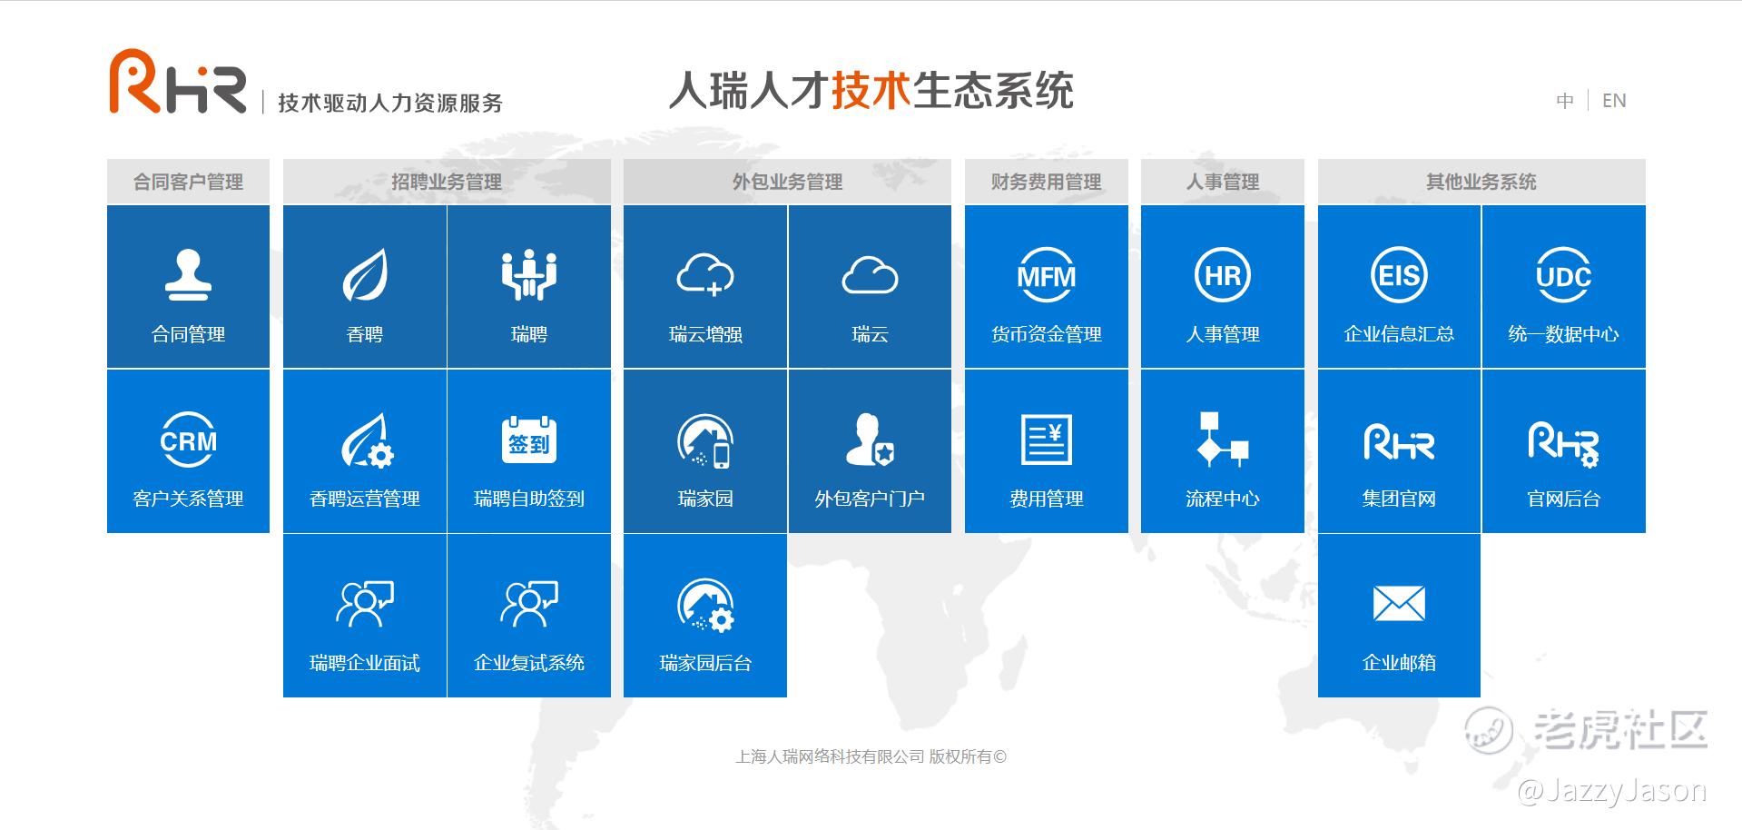The width and height of the screenshot is (1742, 830).
Task: Open UDC 统一数据中心 tile
Action: [x=1564, y=286]
